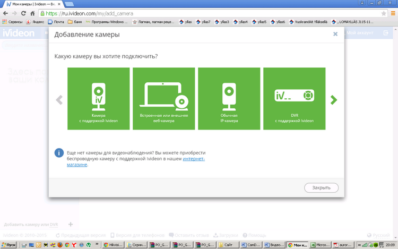Select the Ivideon-supported camera tile
Image resolution: width=398 pixels, height=249 pixels.
[99, 98]
